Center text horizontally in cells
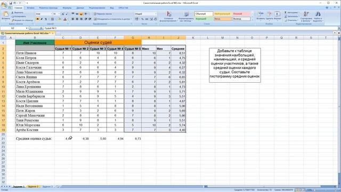Image resolution: width=341 pixels, height=192 pixels. 77,19
